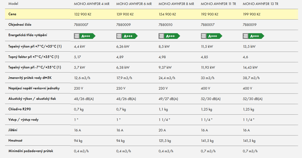Image resolution: width=302 pixels, height=158 pixels.
Task: Click order number 7880017
Action: coord(208,25)
